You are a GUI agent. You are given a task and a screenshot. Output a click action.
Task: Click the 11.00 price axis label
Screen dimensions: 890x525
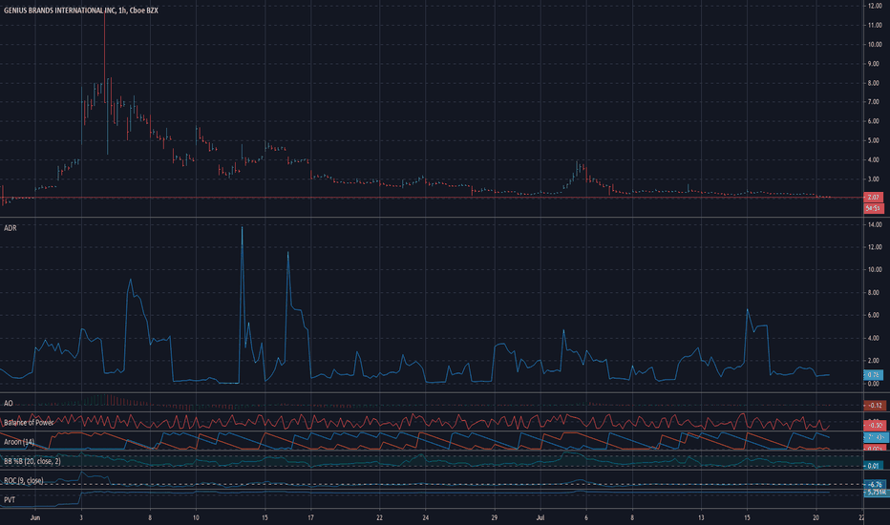coord(875,26)
